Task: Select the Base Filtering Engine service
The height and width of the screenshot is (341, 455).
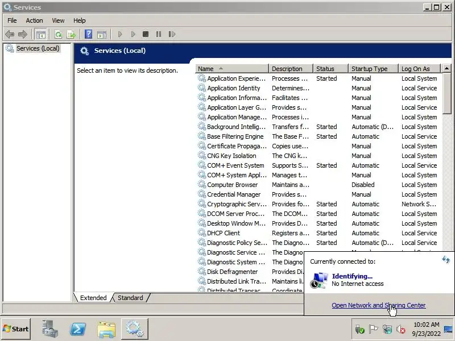Action: point(318,136)
